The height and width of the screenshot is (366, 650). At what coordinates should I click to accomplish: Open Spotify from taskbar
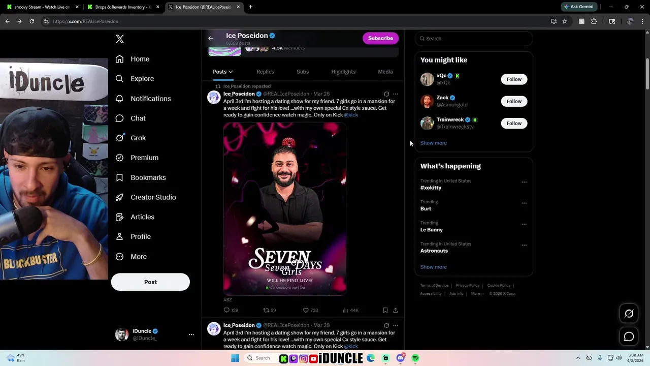(415, 358)
